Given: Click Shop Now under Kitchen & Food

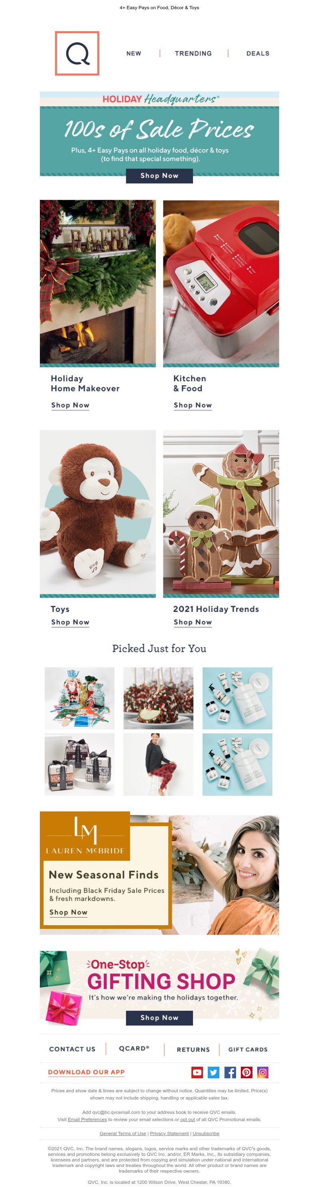Looking at the screenshot, I should pyautogui.click(x=193, y=405).
